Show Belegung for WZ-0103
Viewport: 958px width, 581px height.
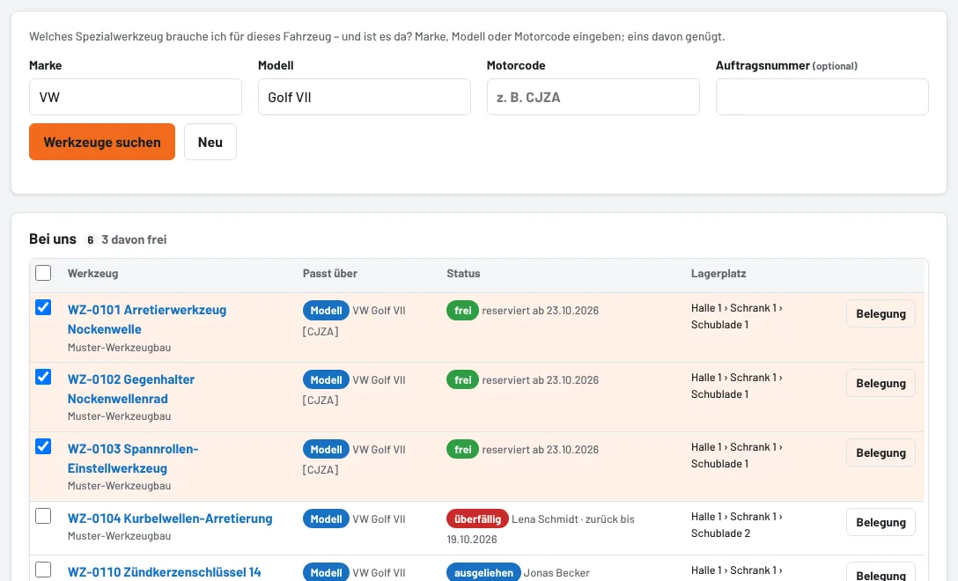pyautogui.click(x=881, y=452)
